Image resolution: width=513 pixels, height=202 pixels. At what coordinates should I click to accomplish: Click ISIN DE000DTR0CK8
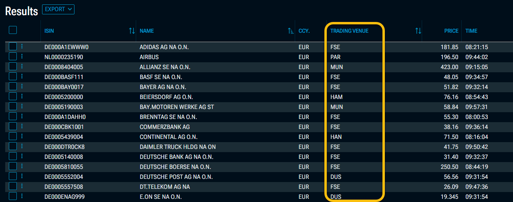[64, 147]
